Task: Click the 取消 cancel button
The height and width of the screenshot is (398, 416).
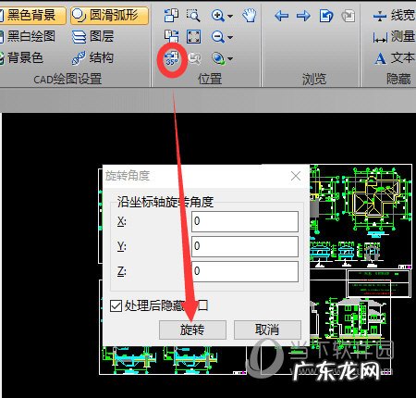Action: (267, 330)
